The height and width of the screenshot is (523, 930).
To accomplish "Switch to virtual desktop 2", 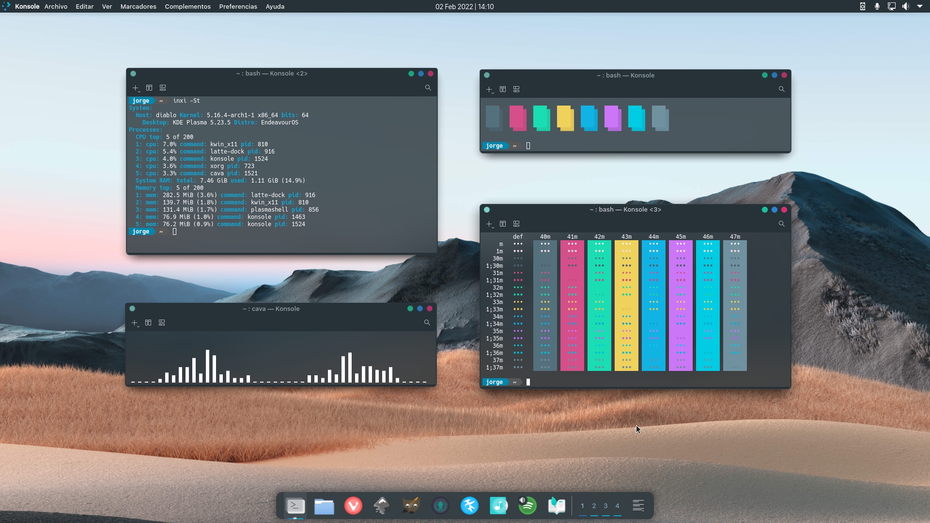I will pos(594,506).
